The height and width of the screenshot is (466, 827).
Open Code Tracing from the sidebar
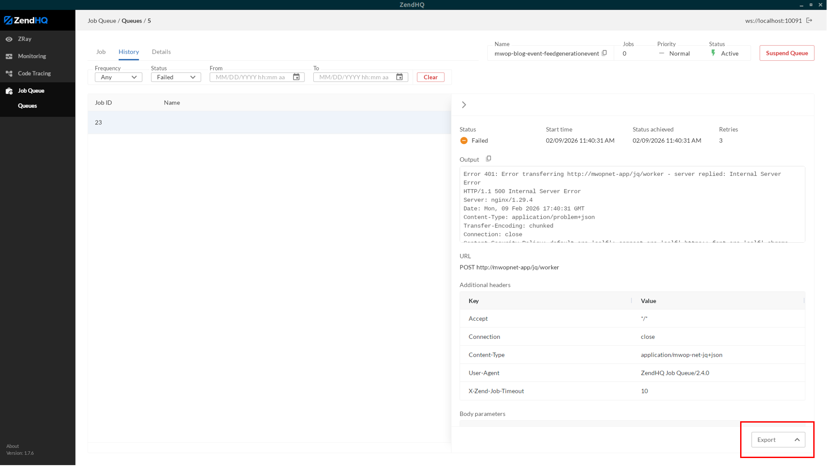click(34, 74)
